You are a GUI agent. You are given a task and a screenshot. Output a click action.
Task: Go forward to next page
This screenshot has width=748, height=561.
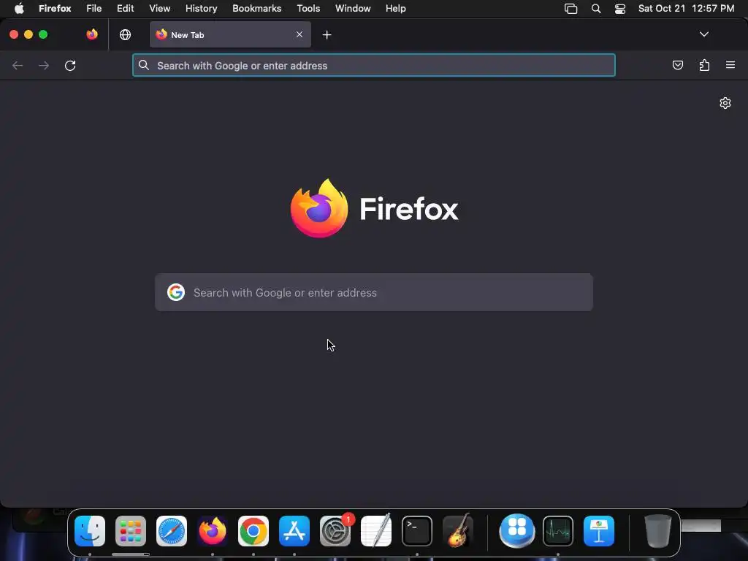coord(44,65)
